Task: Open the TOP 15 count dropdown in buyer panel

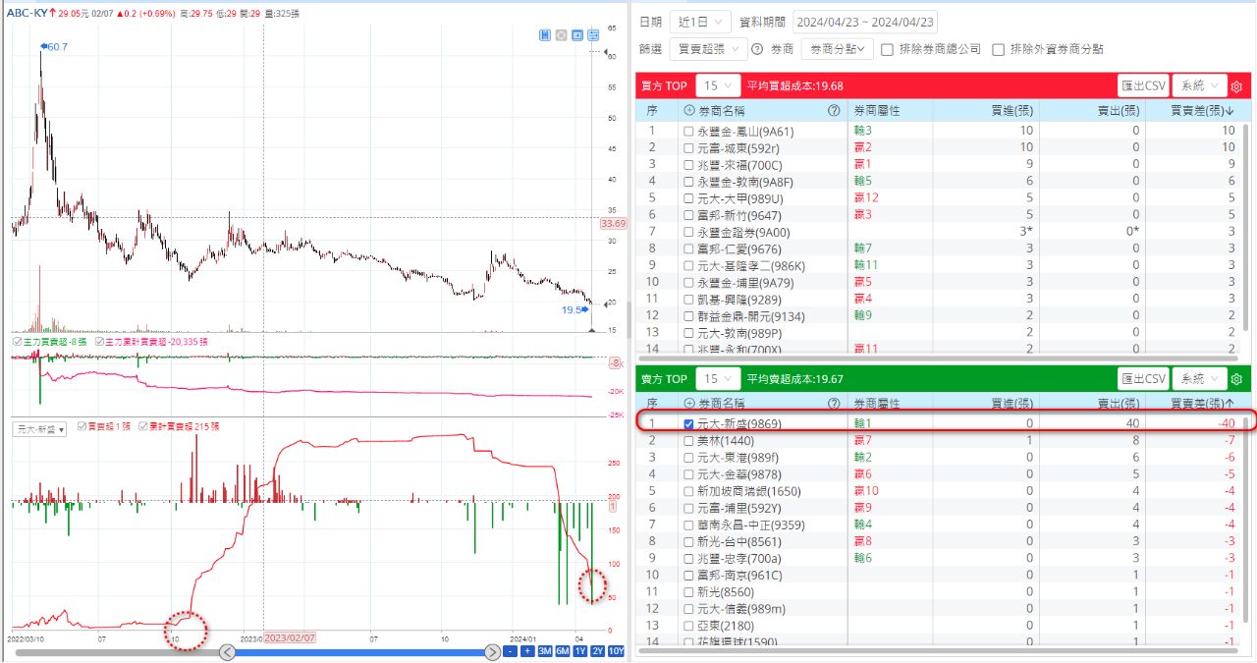Action: (717, 85)
